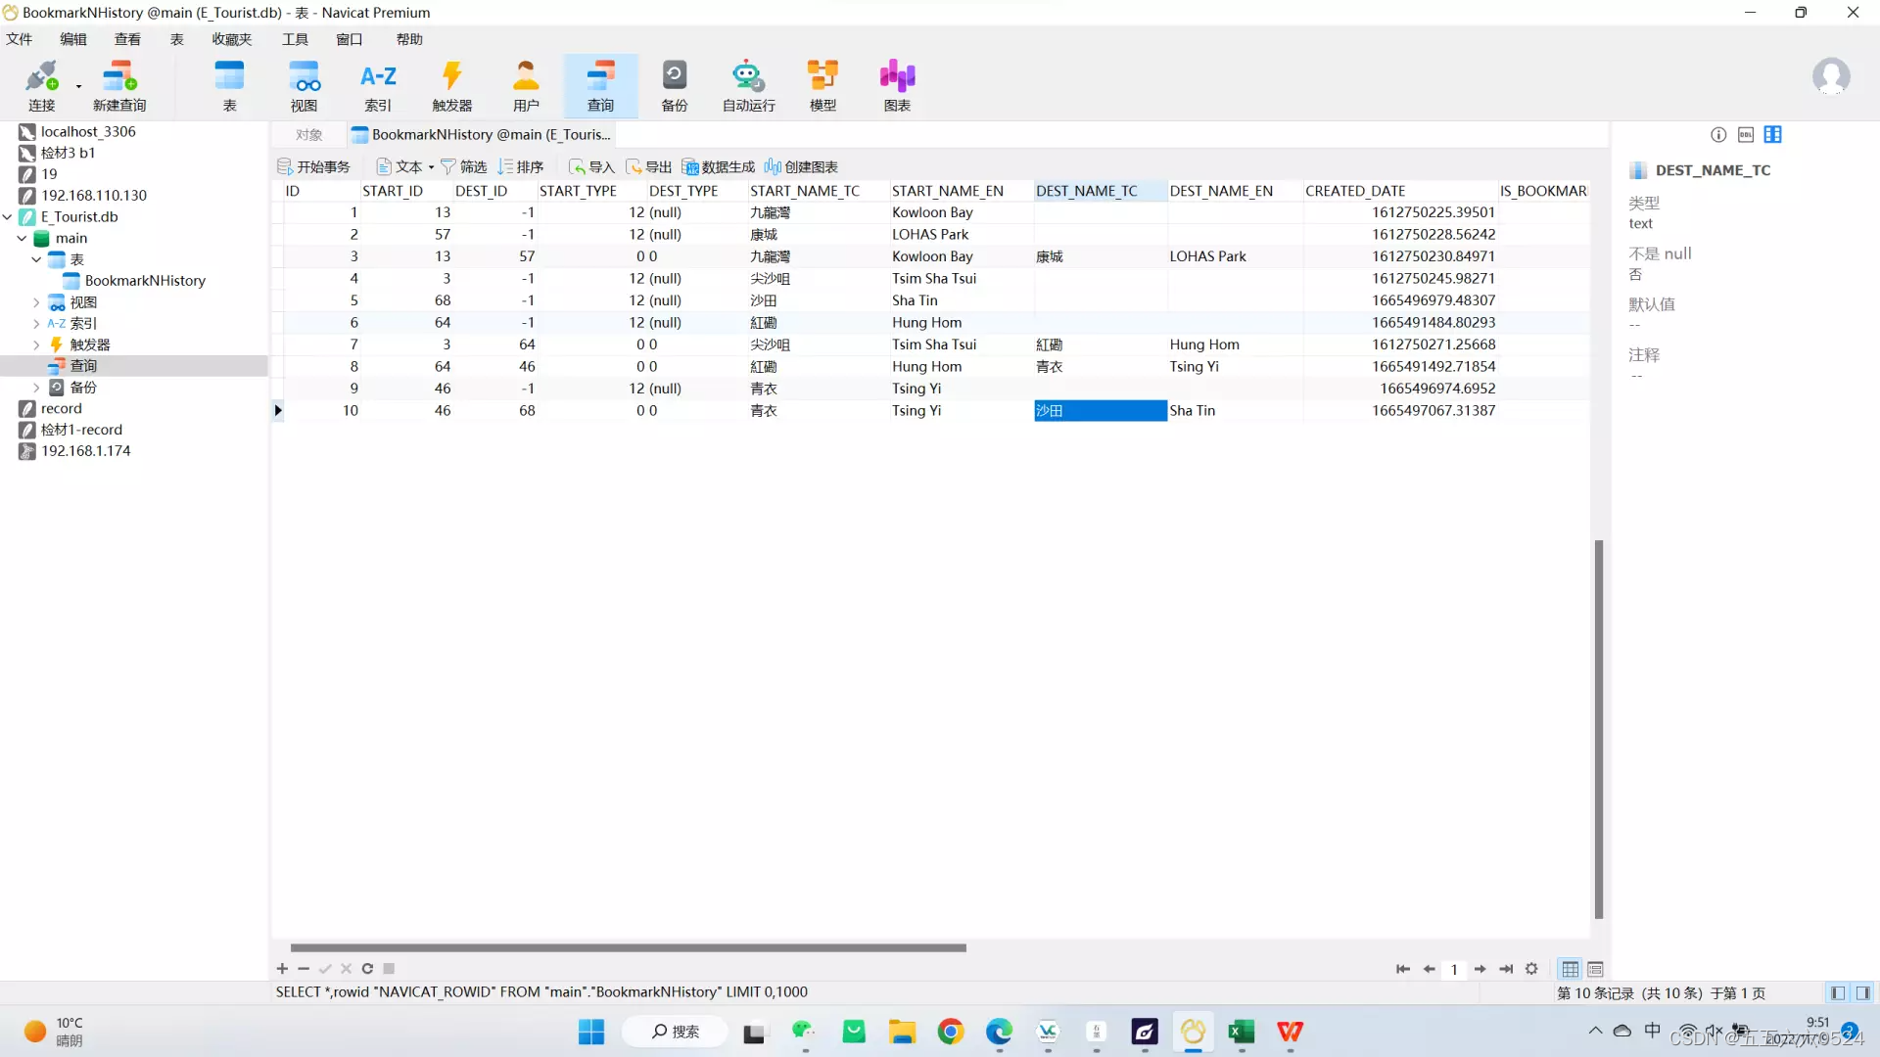Toggle the right information pane
This screenshot has height=1057, width=1880.
point(1862,993)
